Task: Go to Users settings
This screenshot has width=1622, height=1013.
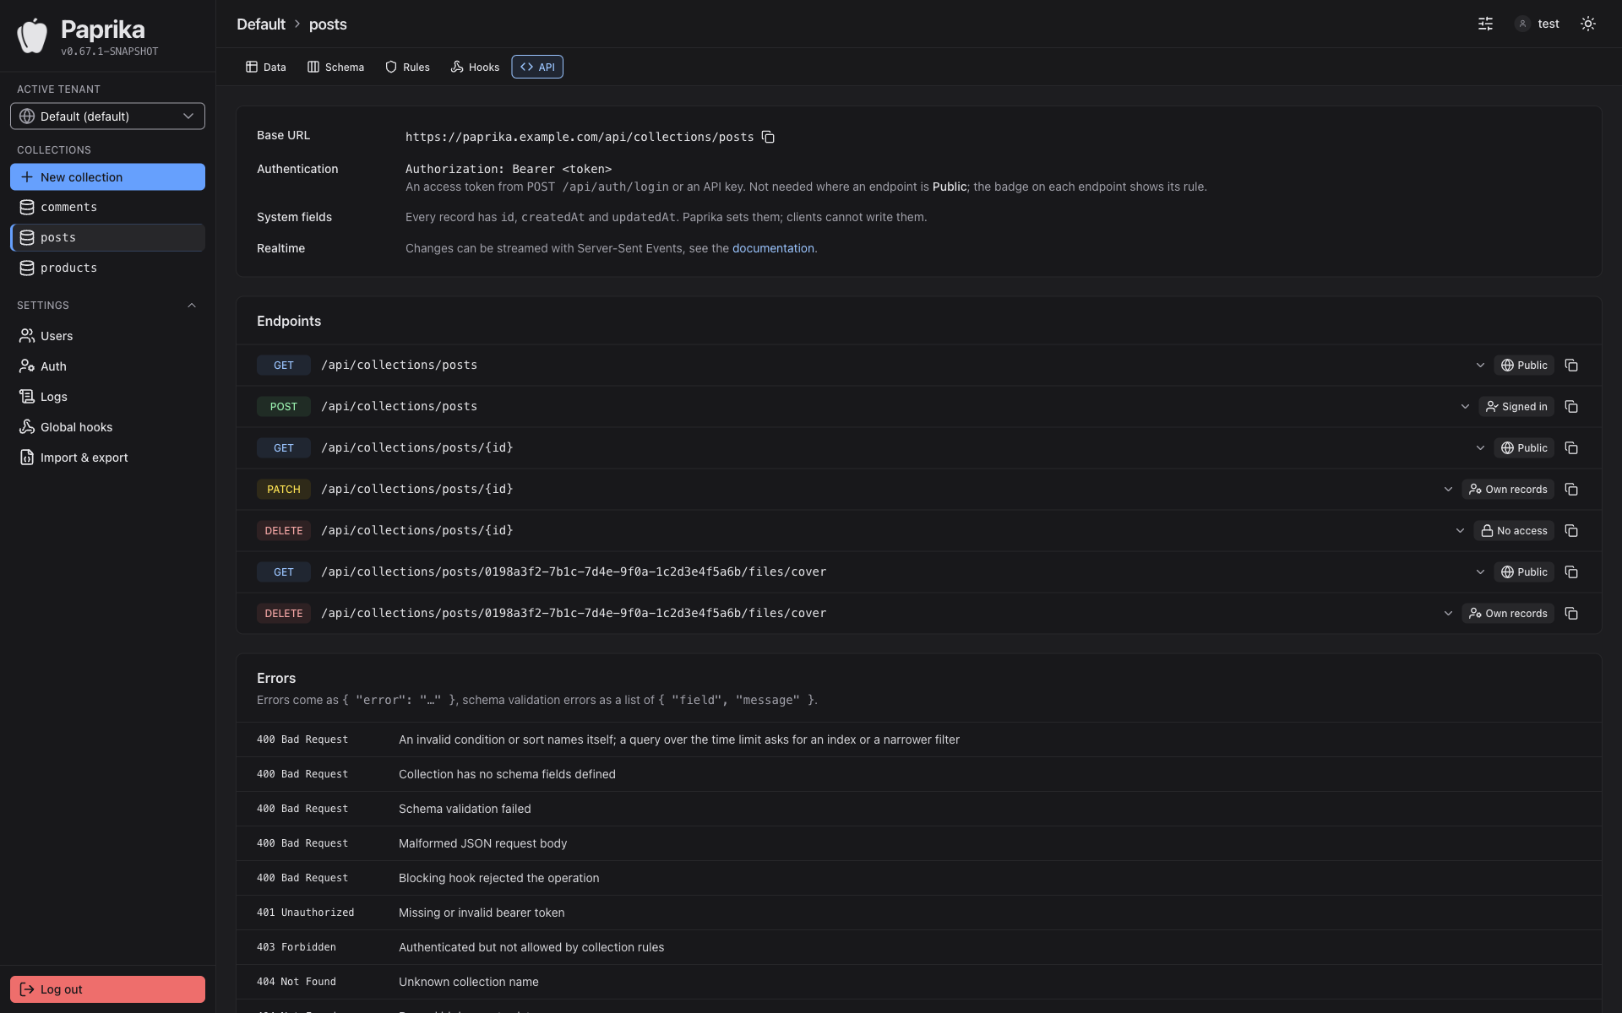Action: [x=107, y=336]
